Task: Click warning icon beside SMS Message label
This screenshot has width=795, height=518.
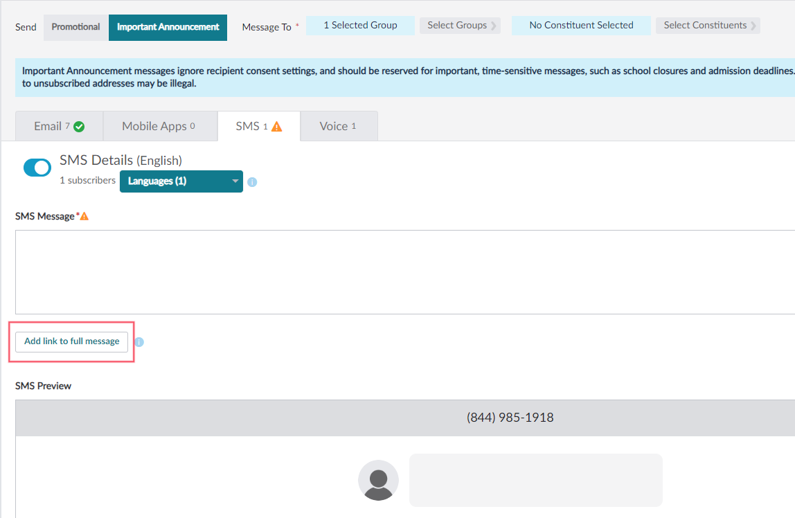Action: pos(84,217)
